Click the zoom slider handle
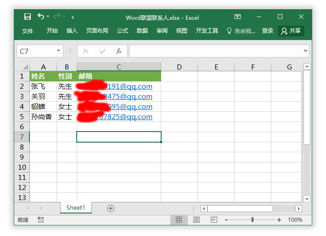 pos(253,220)
